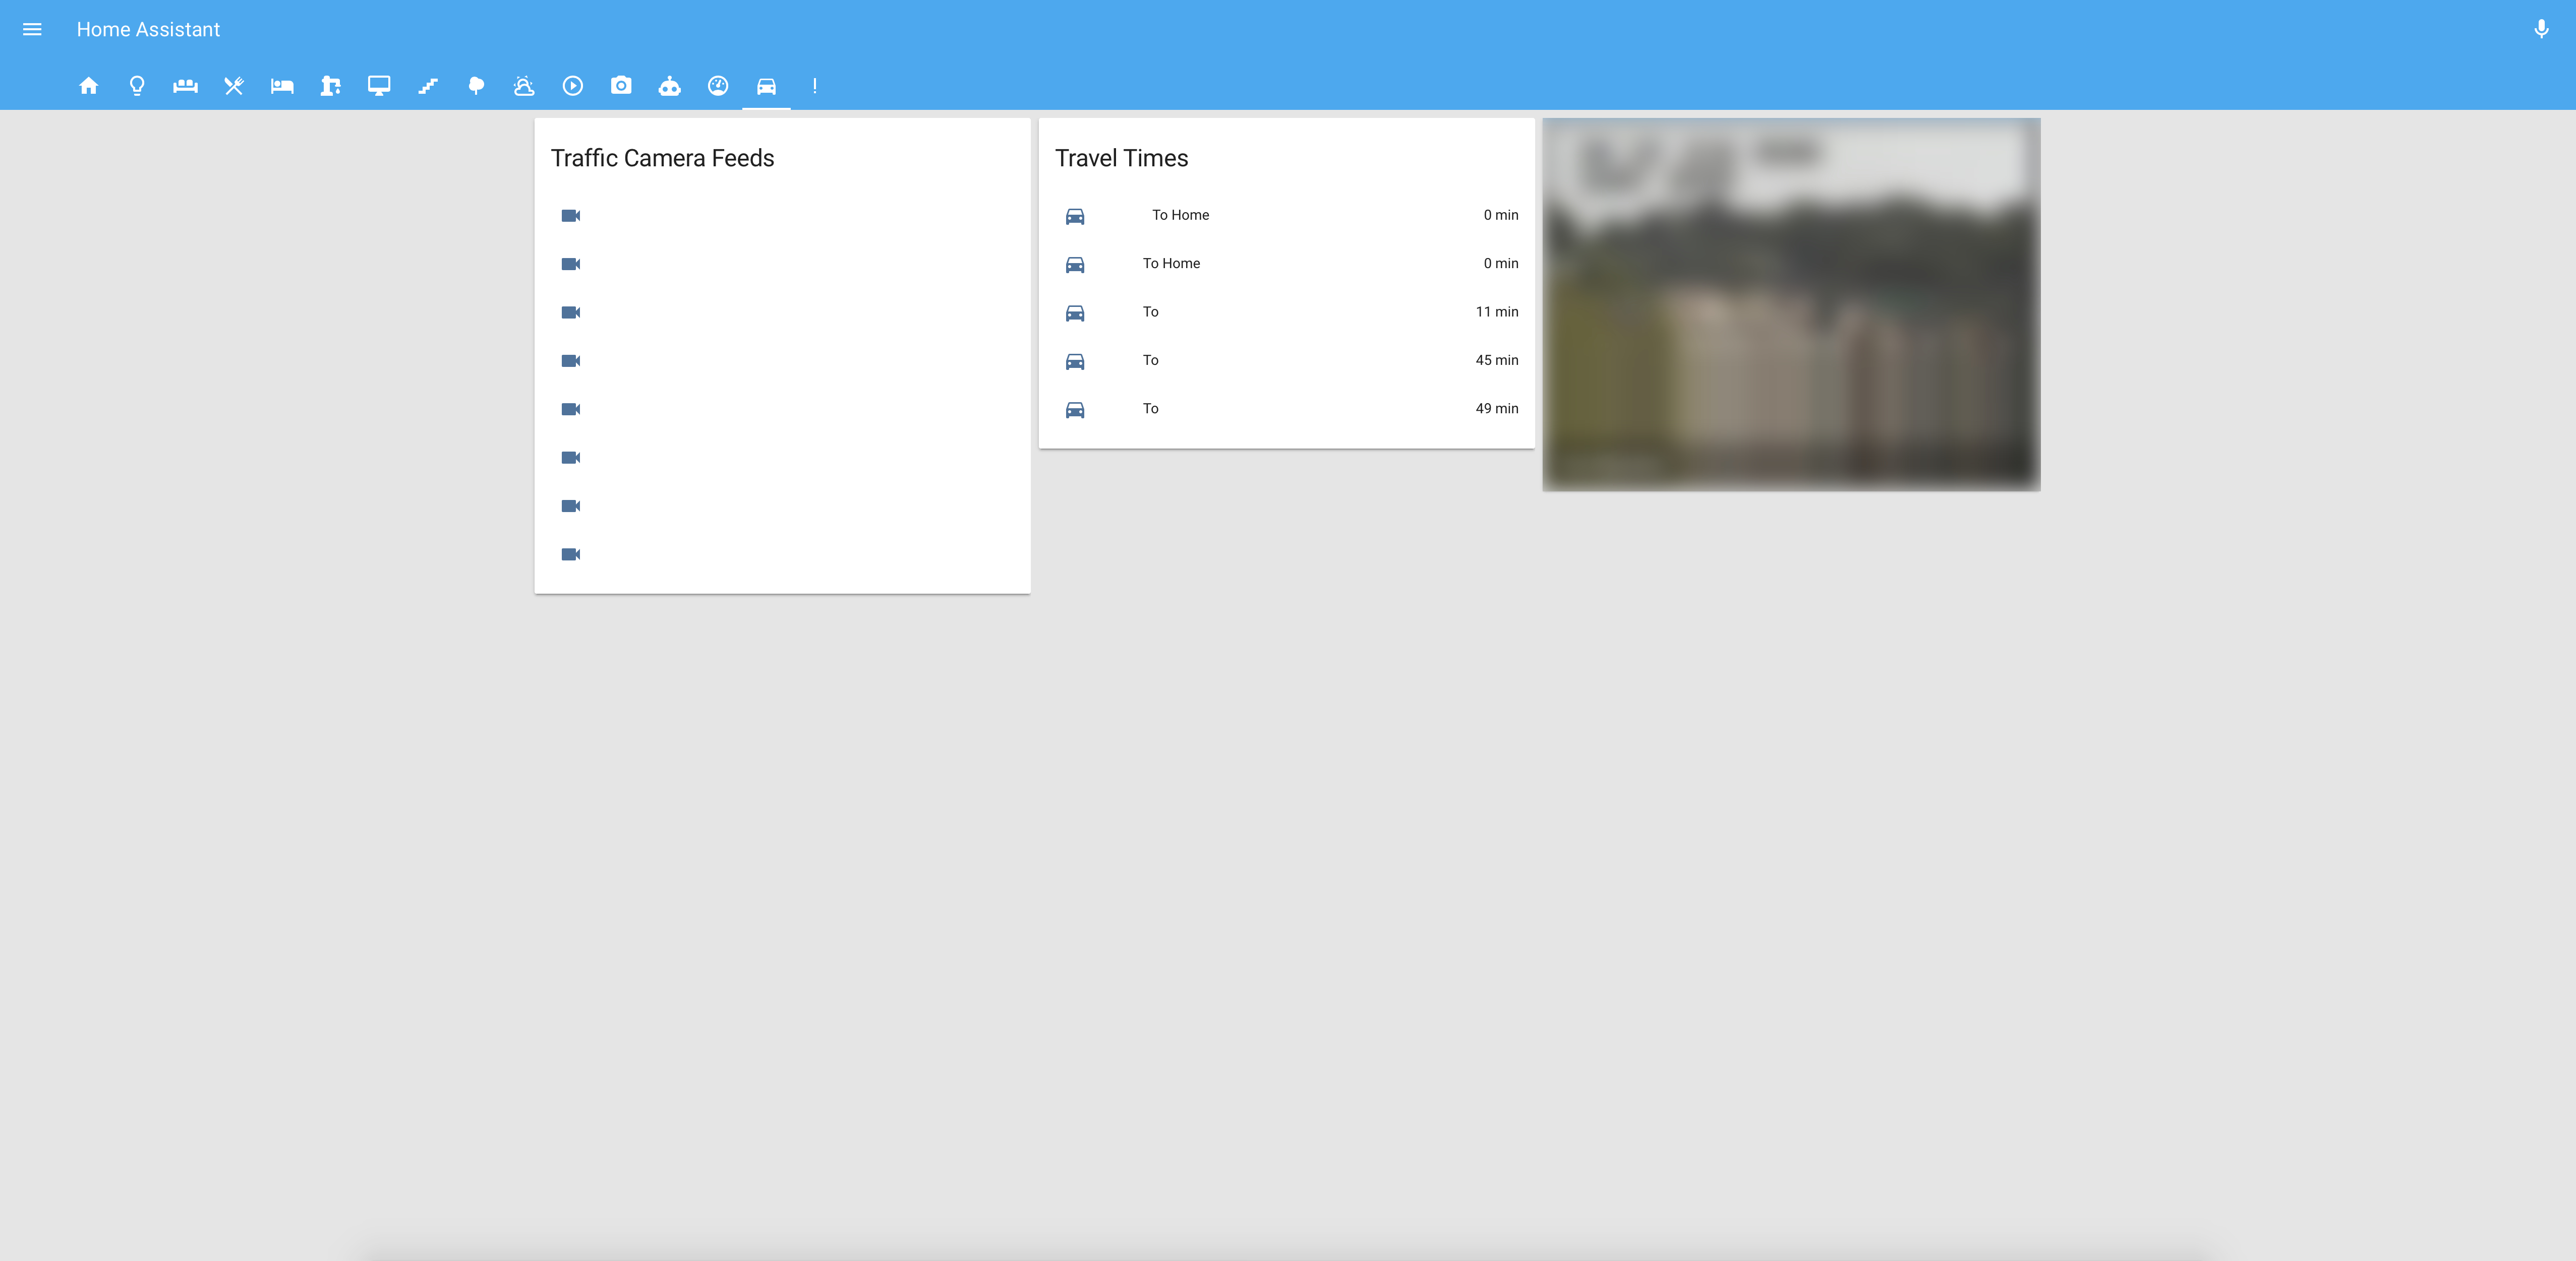Click the microphone voice command icon

coord(2541,30)
